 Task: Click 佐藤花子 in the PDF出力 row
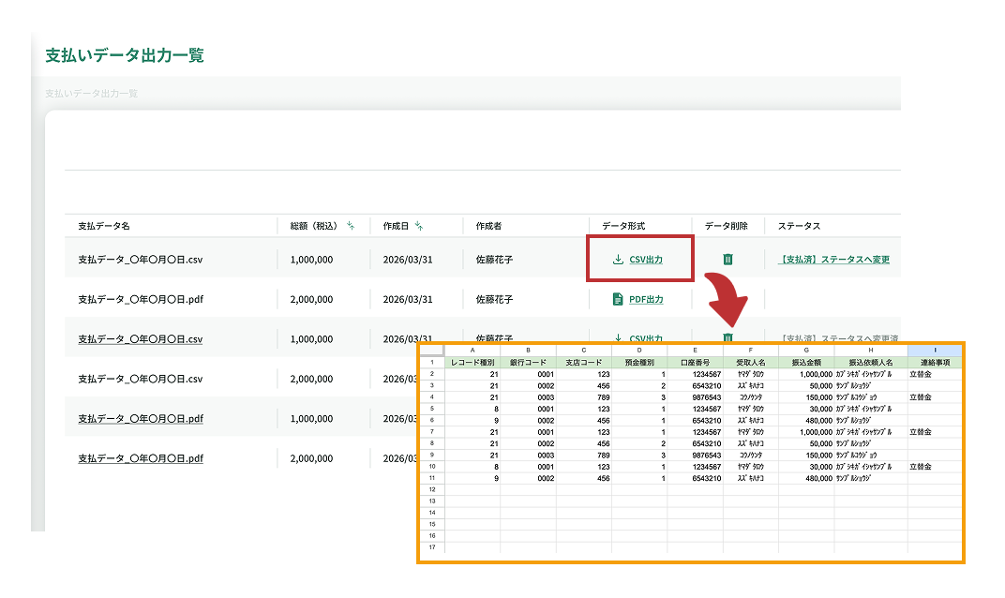pos(494,299)
